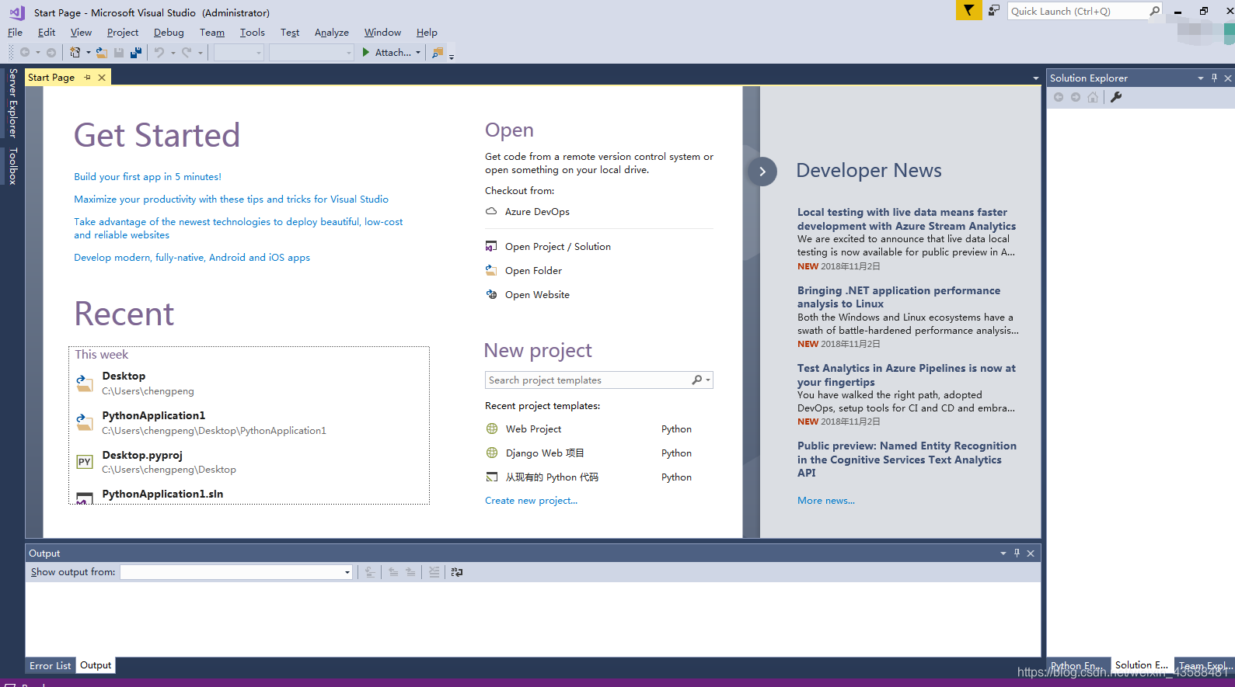Close the Start Page tab
1235x687 pixels.
(x=102, y=77)
